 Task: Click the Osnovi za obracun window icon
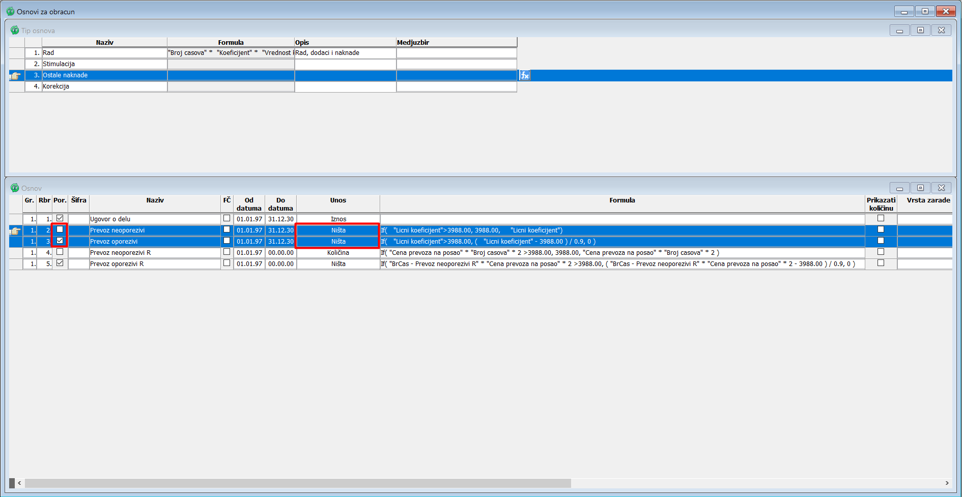click(x=10, y=11)
